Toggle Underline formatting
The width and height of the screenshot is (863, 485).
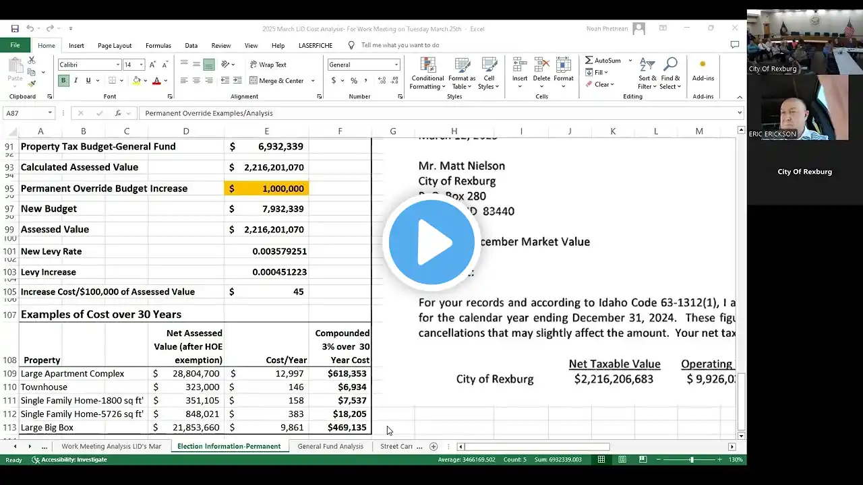(87, 80)
